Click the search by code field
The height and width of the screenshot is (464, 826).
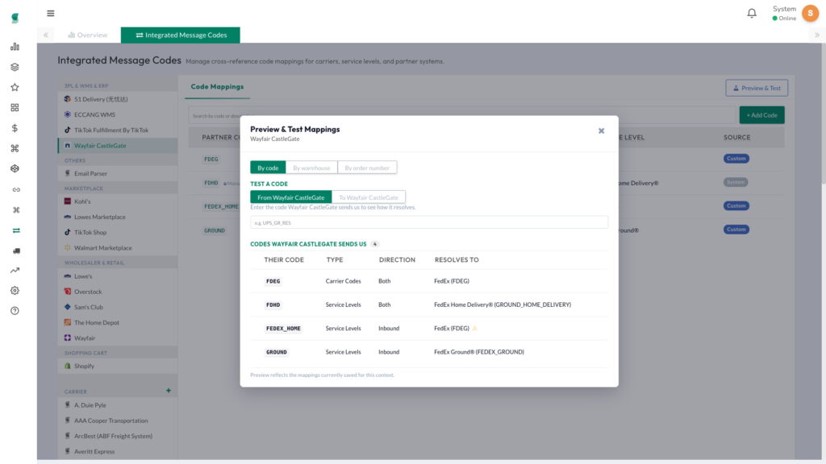461,115
